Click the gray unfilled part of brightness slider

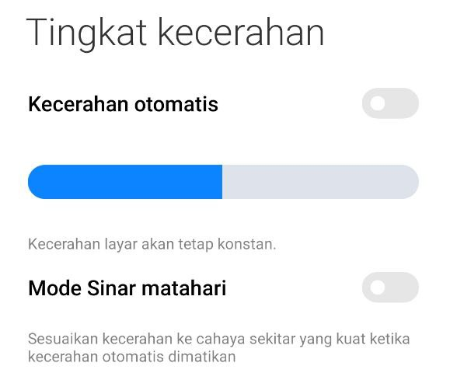[320, 182]
